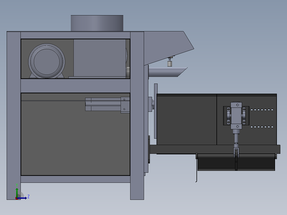The width and height of the screenshot is (287, 215).
Task: Select the fork clevis below the bearing rod
Action: click(236, 151)
